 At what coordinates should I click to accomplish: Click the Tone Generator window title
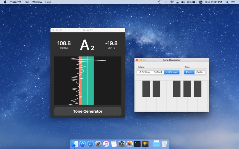coord(171,60)
